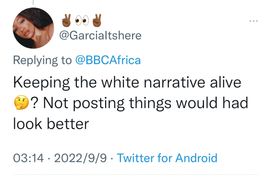Click the thread connector line above avatar
Viewport: 272px width, 176px height.
[x=33, y=3]
